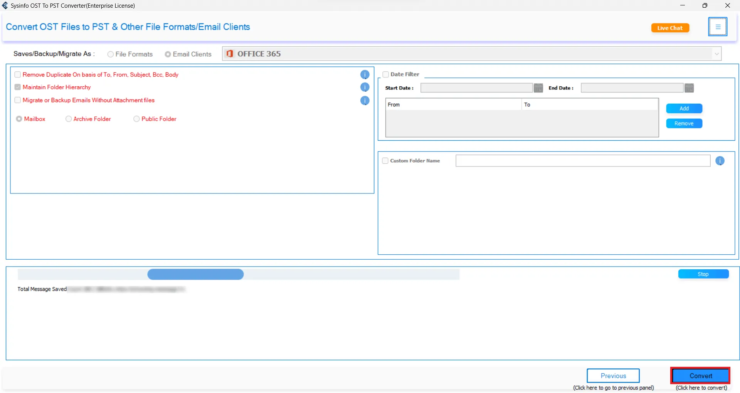Click info icon for Without Attachment option

[365, 101]
